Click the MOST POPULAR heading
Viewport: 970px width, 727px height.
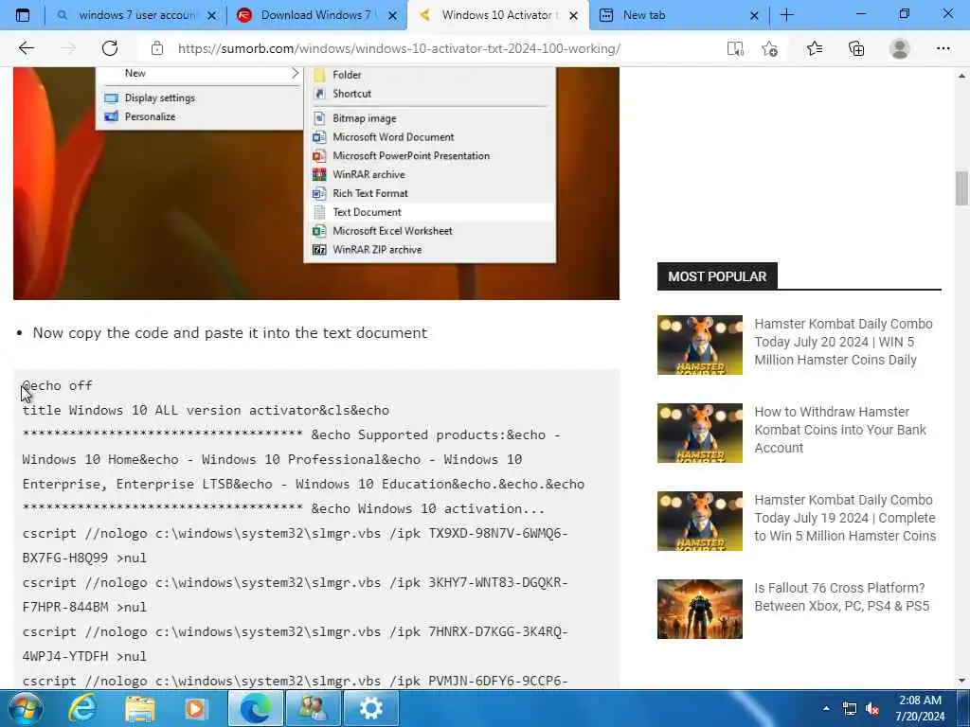717,276
